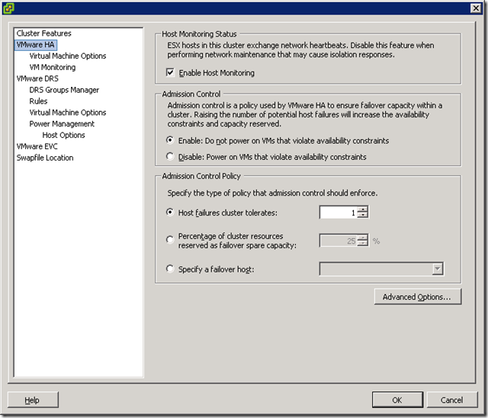Select the VMware HA tree item

pos(36,45)
